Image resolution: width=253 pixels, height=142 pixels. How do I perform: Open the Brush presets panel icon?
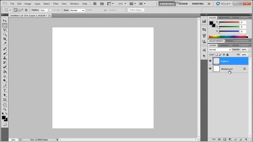pyautogui.click(x=204, y=30)
